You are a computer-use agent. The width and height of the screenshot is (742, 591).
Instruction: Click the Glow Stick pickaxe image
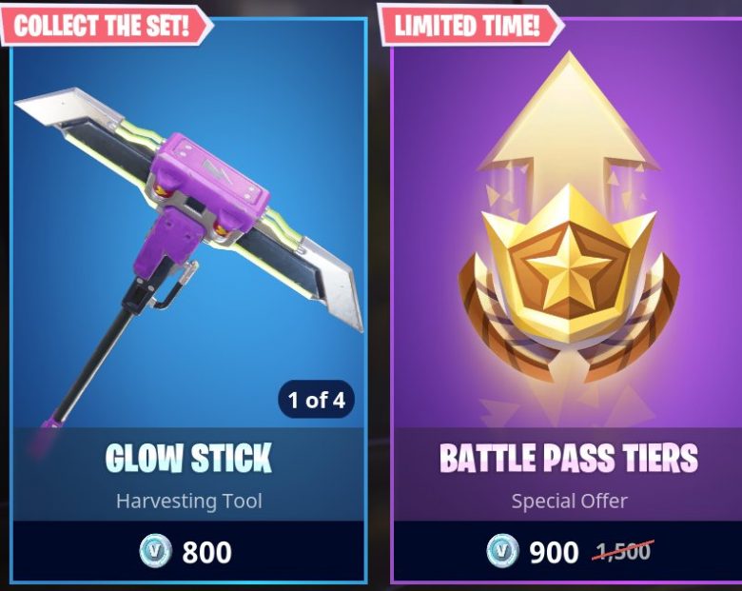point(189,256)
